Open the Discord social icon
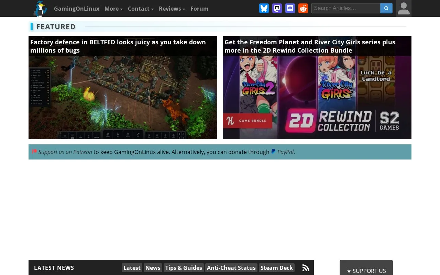Image resolution: width=440 pixels, height=275 pixels. pyautogui.click(x=290, y=8)
